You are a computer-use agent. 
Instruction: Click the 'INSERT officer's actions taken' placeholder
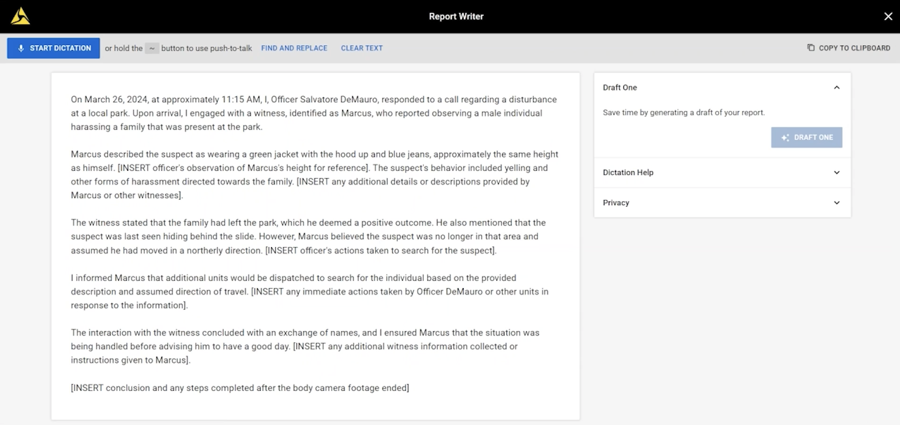point(380,251)
